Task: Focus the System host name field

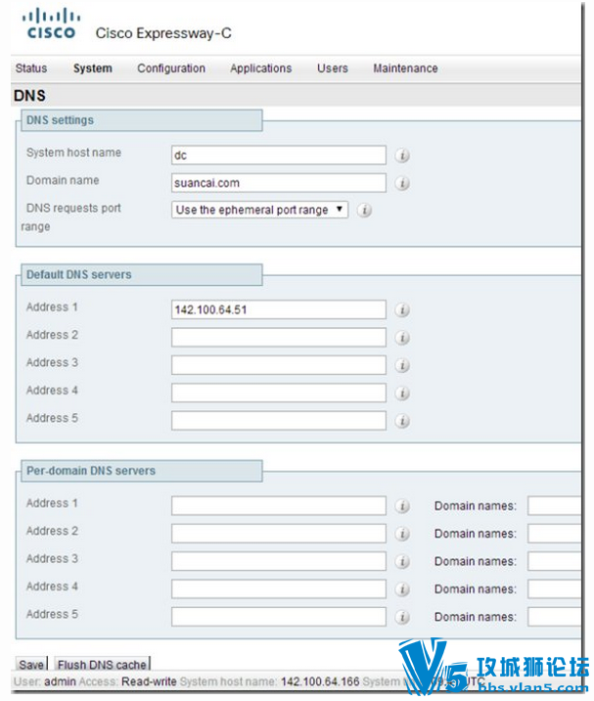Action: [x=279, y=155]
